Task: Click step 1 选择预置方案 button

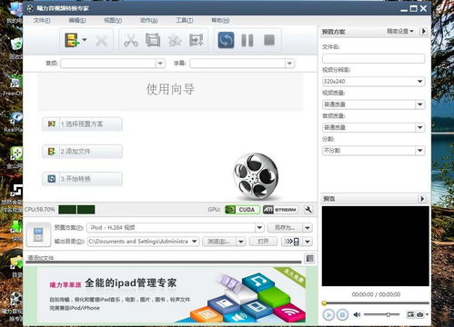Action: click(x=82, y=124)
